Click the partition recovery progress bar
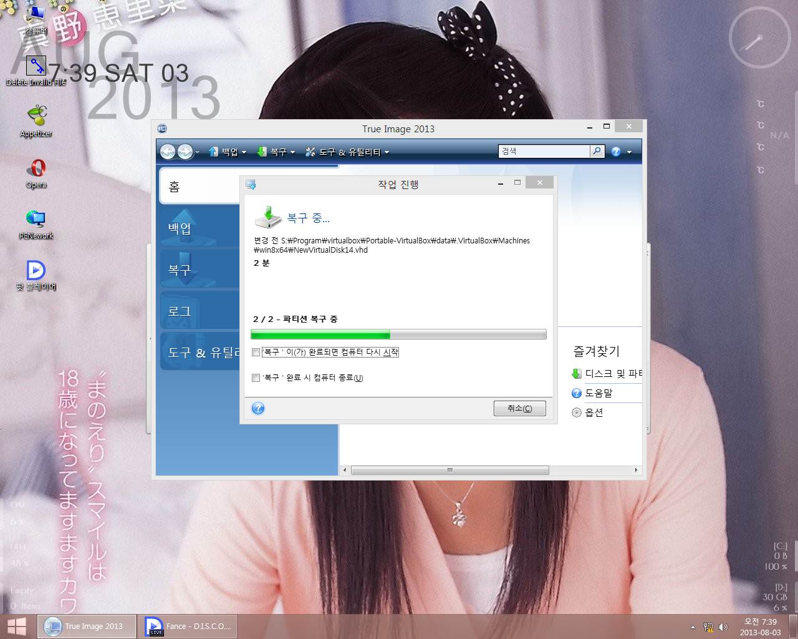798x639 pixels. [398, 334]
